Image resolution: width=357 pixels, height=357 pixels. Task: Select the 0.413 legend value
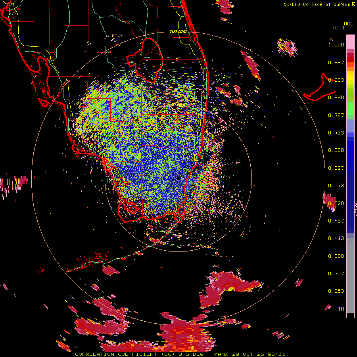336,238
